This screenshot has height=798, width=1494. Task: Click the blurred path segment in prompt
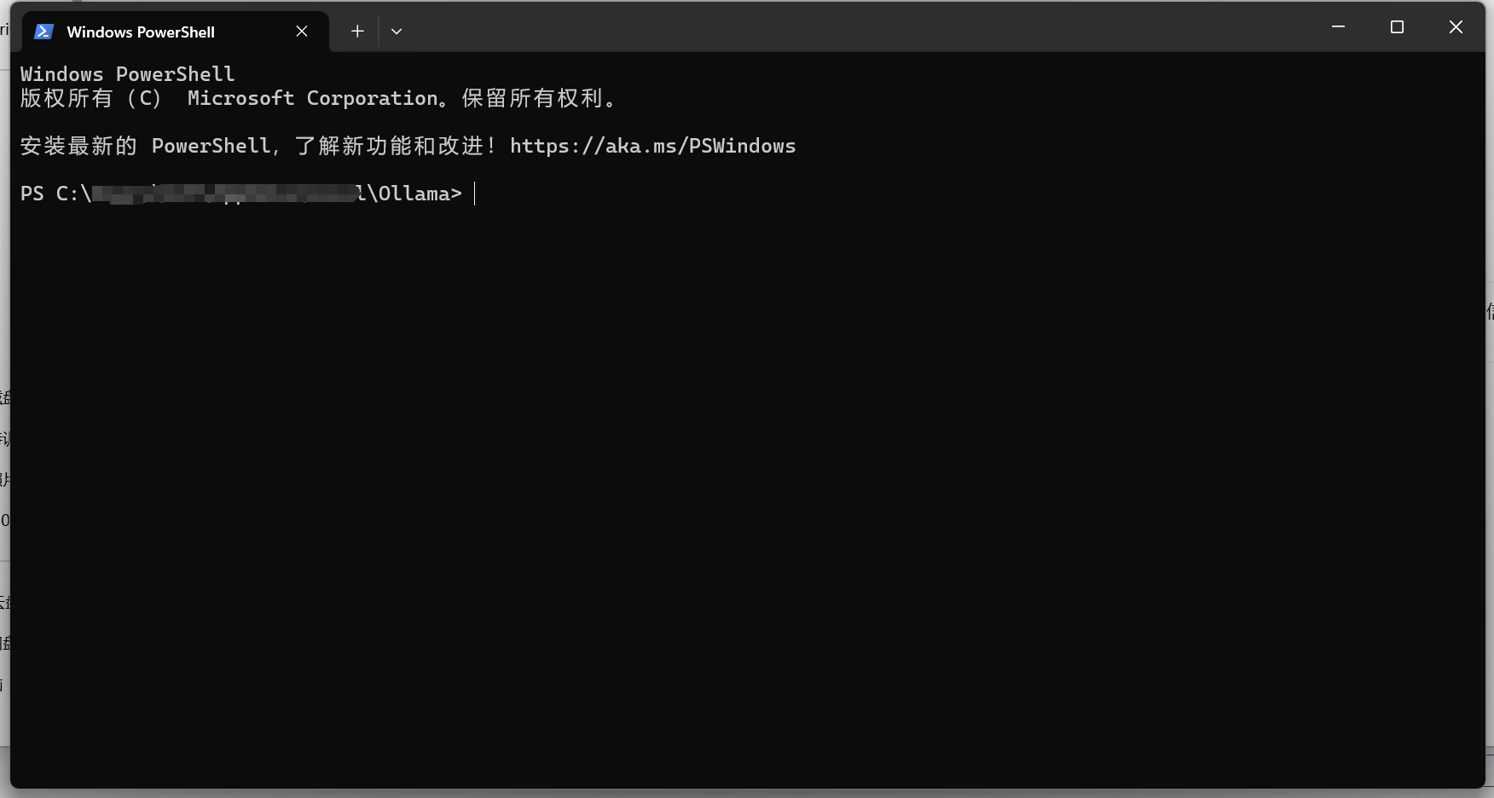click(x=225, y=194)
